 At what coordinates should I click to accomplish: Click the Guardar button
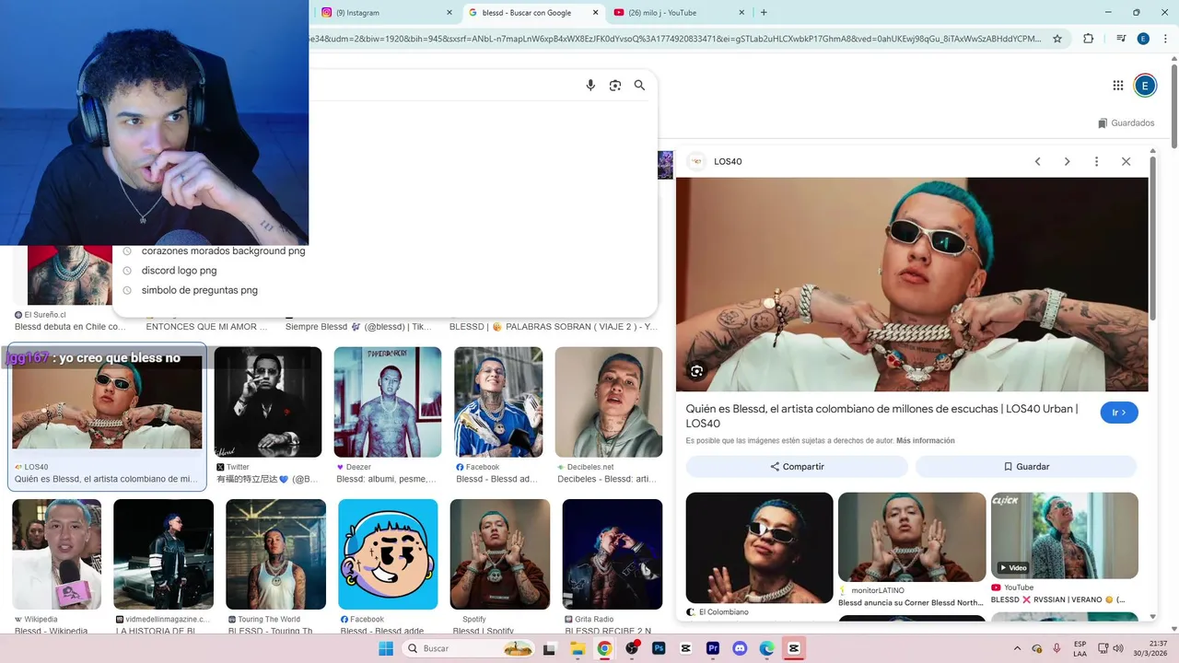pos(1026,467)
